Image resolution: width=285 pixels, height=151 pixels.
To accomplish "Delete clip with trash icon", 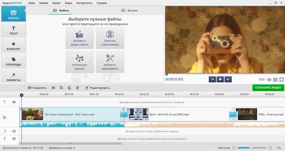I will click(77, 88).
